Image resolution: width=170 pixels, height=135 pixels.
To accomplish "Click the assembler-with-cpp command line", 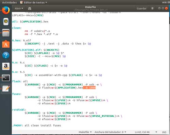I will 63,75.
